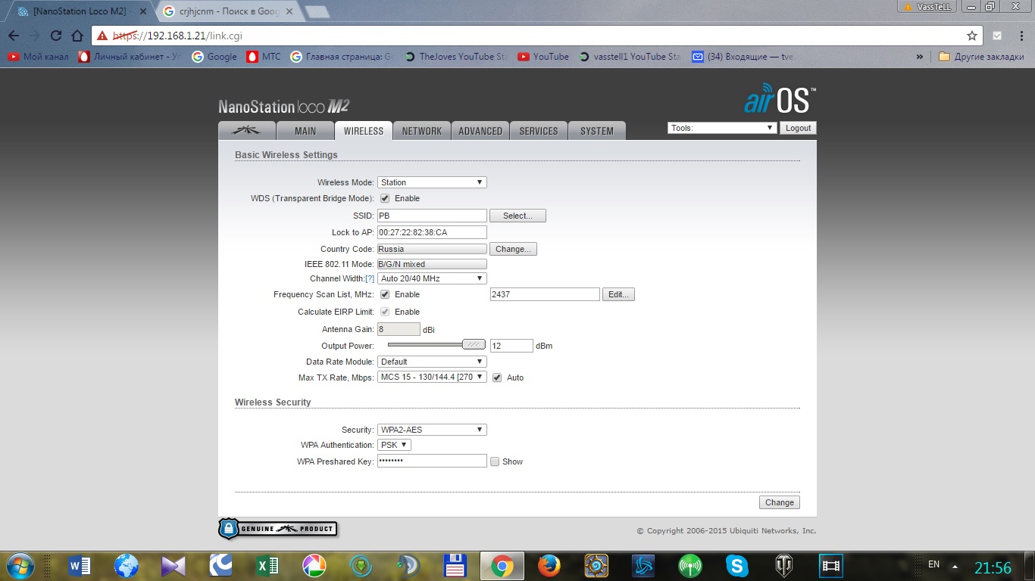
Task: Open the WPA Authentication dropdown
Action: pyautogui.click(x=394, y=445)
